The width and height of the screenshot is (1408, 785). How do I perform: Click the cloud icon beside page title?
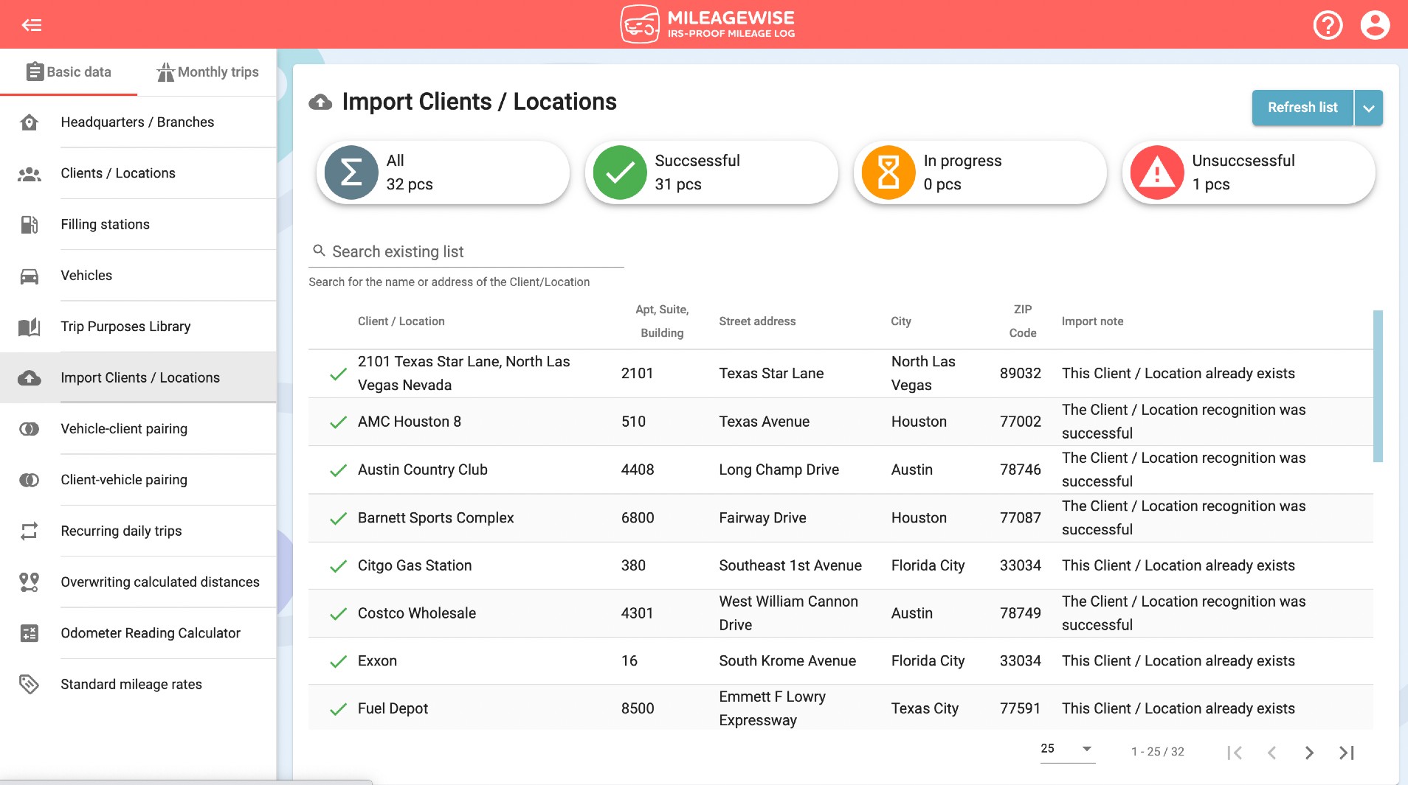click(x=320, y=102)
